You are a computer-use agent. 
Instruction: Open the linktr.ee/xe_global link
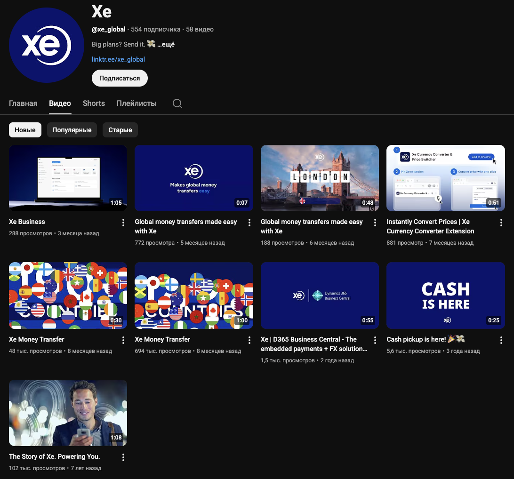[x=118, y=59]
